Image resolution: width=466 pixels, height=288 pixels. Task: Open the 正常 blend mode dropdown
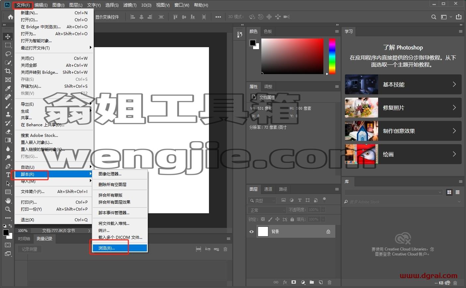click(267, 210)
